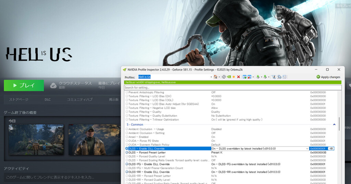Click the Steam activity text input field

click(x=62, y=177)
